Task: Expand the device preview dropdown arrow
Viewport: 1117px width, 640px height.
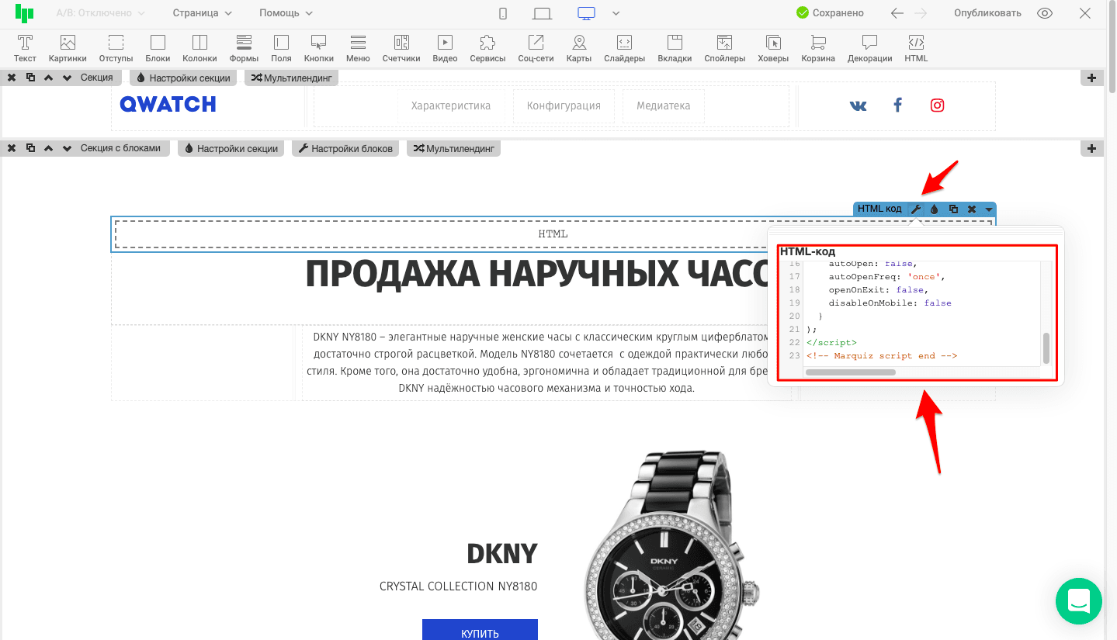Action: tap(616, 13)
